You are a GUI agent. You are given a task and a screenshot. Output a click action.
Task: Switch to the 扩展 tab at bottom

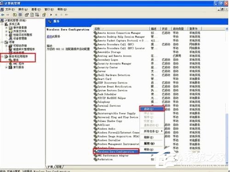pyautogui.click(x=50, y=167)
